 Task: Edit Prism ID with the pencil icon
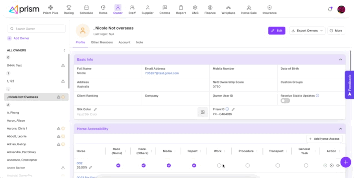(x=233, y=109)
